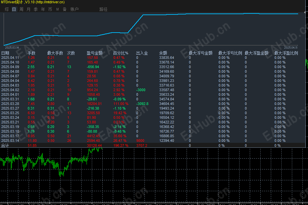The width and height of the screenshot is (308, 205).
Task: Click the 合计 total row label
Action: [5, 145]
